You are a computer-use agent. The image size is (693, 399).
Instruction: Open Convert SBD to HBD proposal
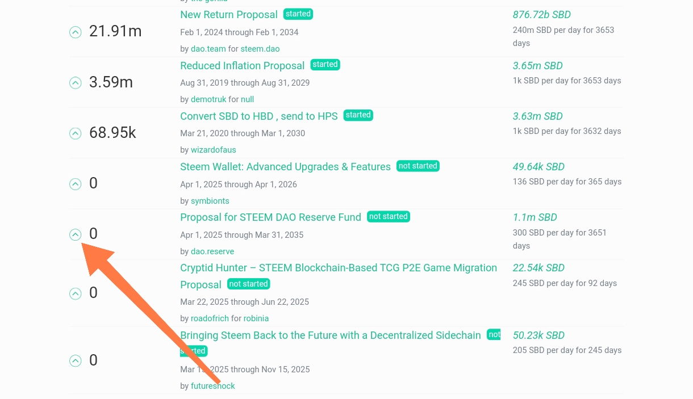click(x=258, y=116)
